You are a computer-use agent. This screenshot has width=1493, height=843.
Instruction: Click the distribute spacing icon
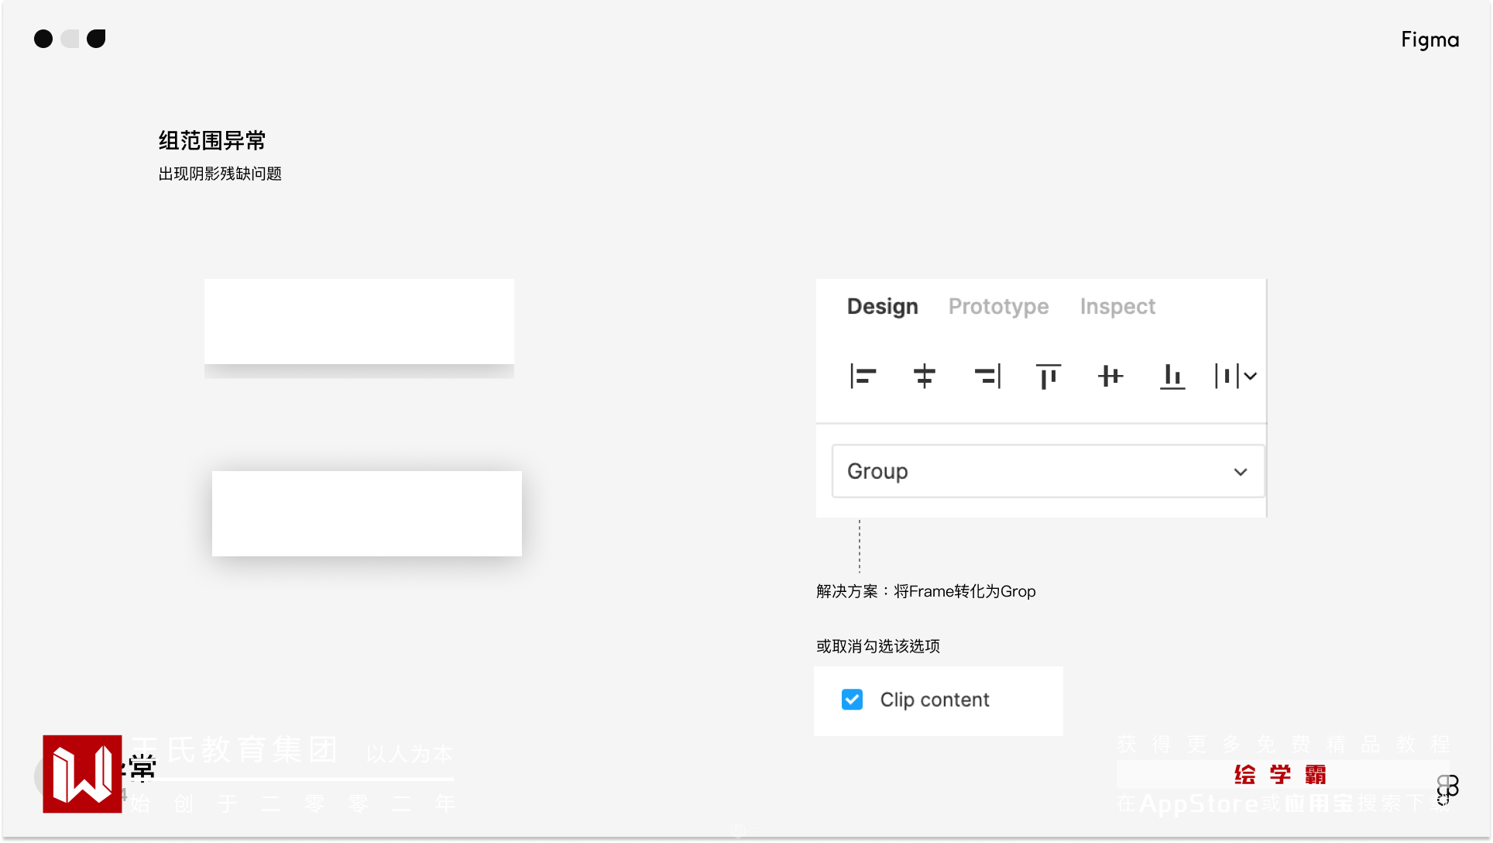click(1227, 377)
